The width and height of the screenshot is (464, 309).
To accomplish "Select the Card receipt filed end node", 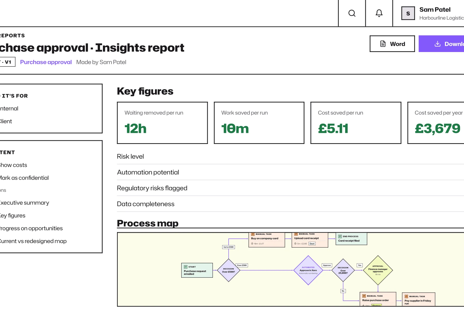I will coord(351,239).
